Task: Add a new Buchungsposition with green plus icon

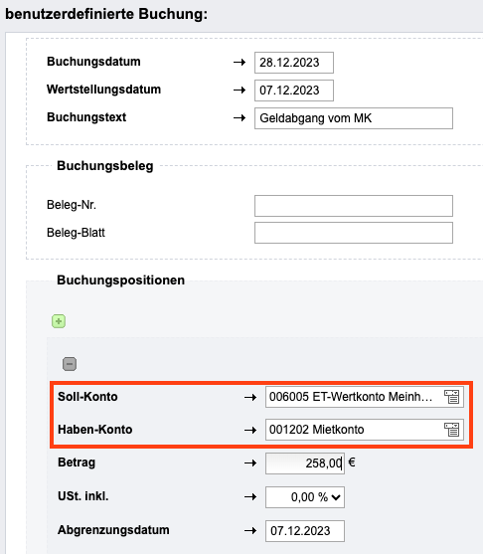Action: coord(59,321)
